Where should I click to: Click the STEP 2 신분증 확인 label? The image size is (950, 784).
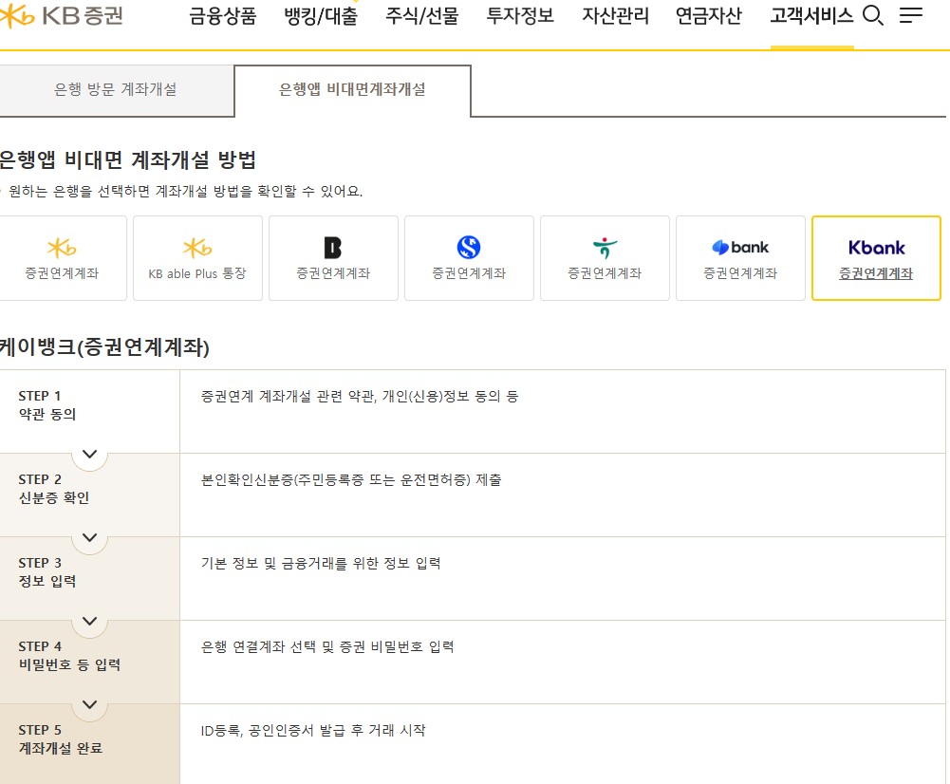coord(54,488)
